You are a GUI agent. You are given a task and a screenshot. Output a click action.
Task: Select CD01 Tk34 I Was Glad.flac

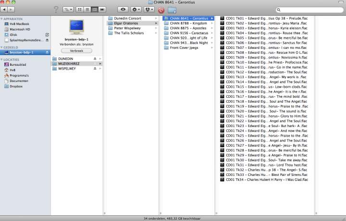click(x=266, y=180)
